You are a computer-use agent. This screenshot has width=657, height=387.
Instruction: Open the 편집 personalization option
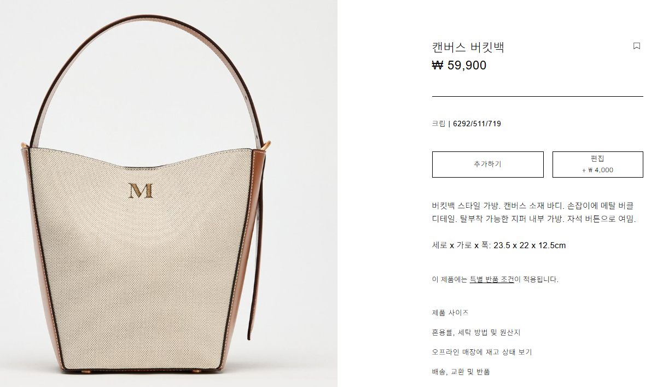pos(597,165)
